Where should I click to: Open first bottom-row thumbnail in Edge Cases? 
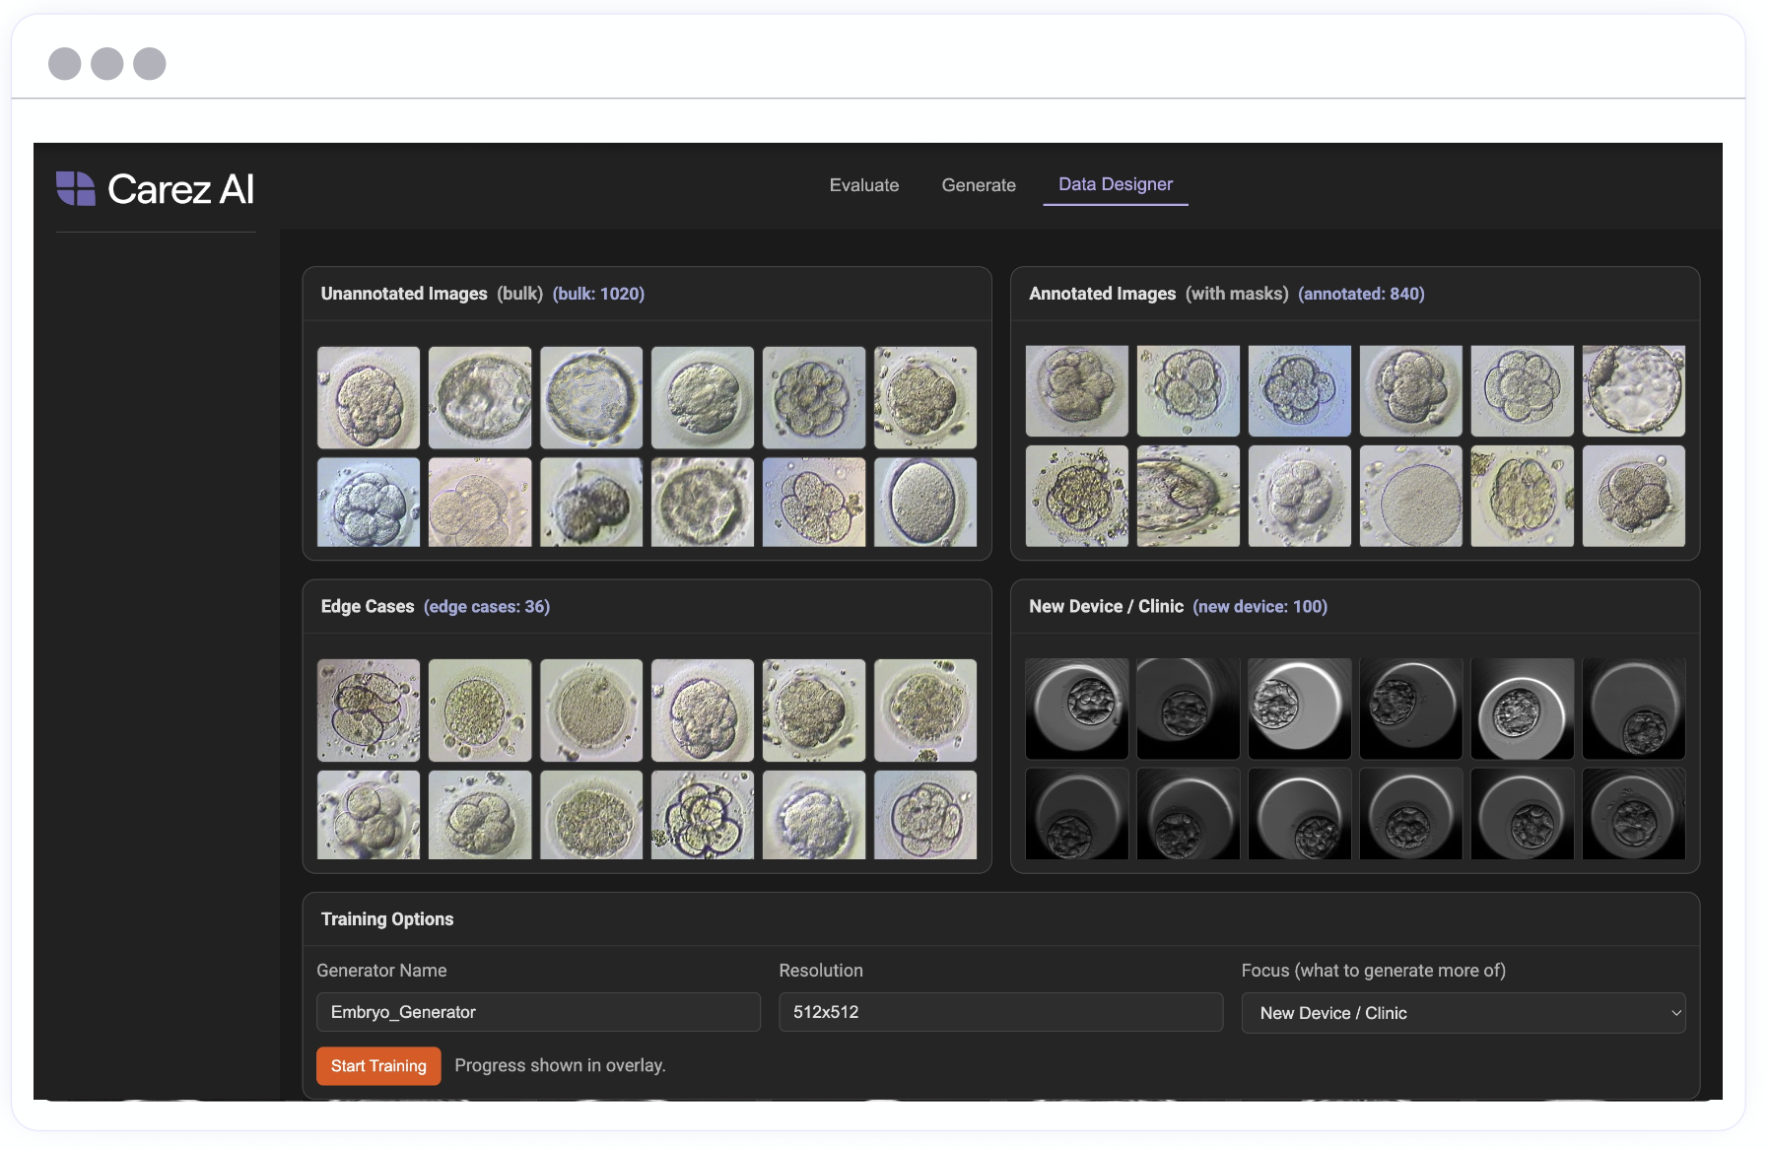click(x=369, y=815)
